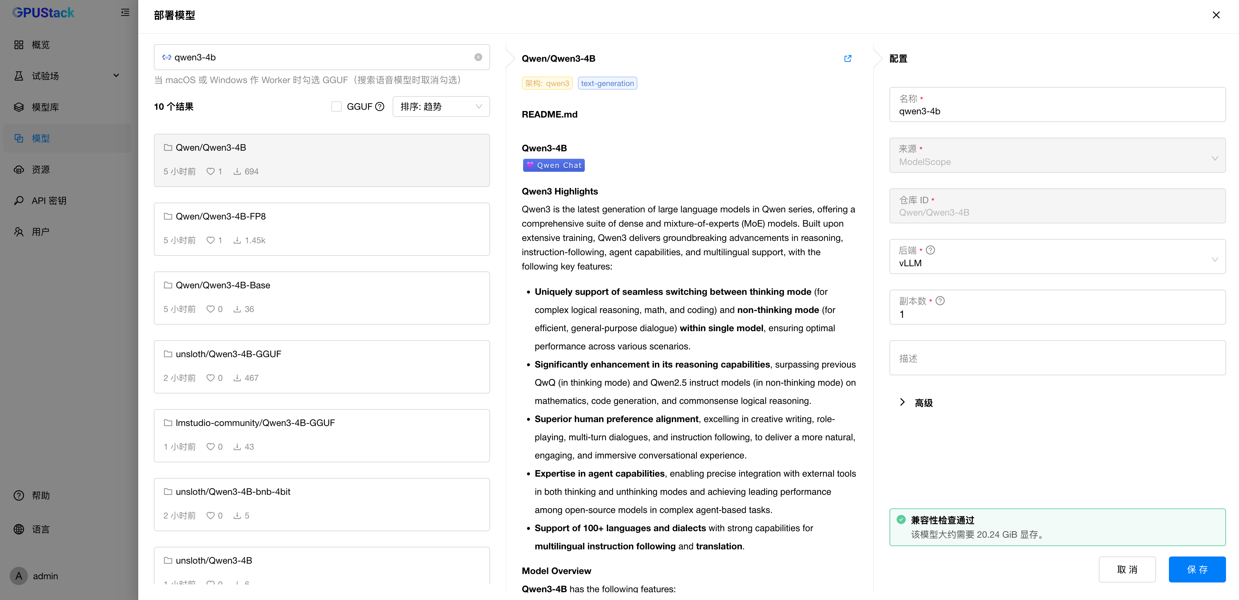The height and width of the screenshot is (600, 1239).
Task: Click the 名称 name input field
Action: [1057, 105]
